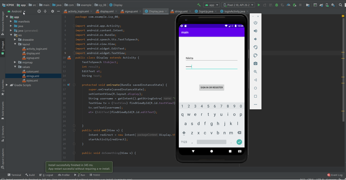Viewport: 346px width, 180px height.
Task: Expand the Gradle Scripts node
Action: (x=7, y=85)
